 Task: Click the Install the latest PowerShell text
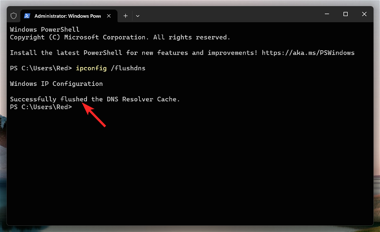tap(66, 53)
